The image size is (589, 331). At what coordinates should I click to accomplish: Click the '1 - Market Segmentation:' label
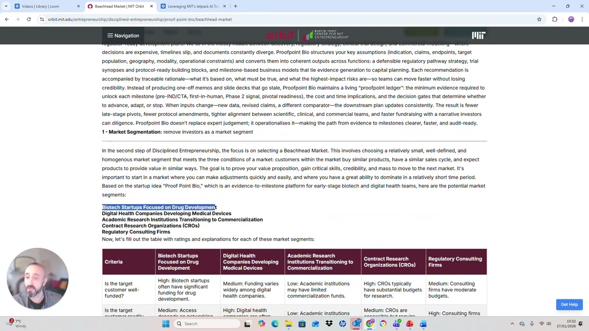click(132, 132)
